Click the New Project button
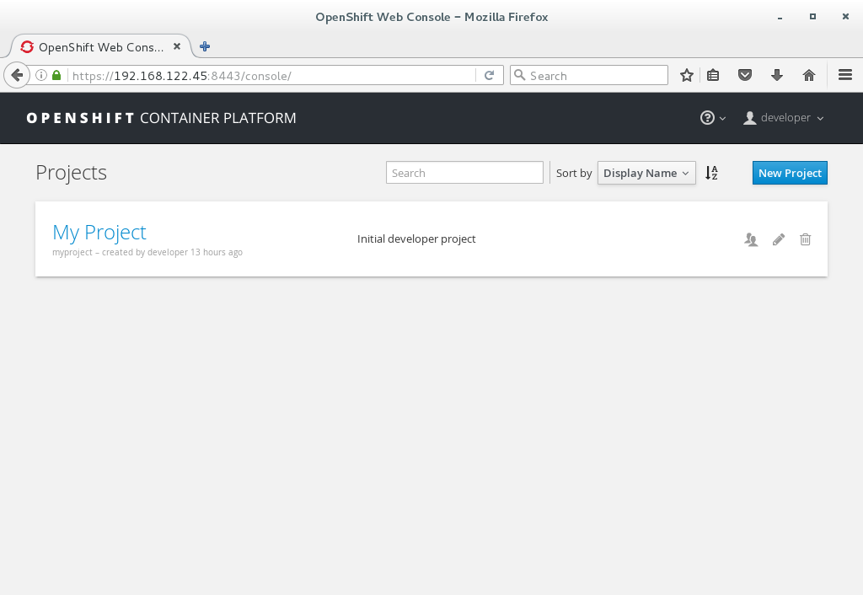863x595 pixels. click(x=790, y=173)
